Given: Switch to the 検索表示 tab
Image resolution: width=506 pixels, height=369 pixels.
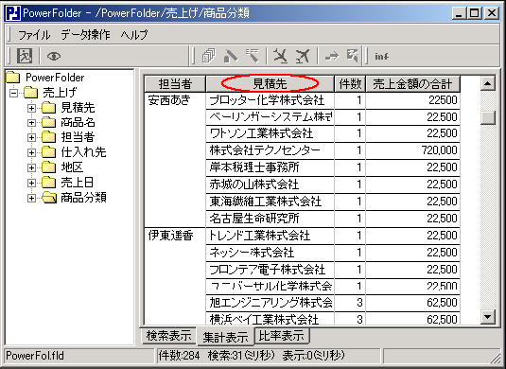Looking at the screenshot, I should (168, 336).
